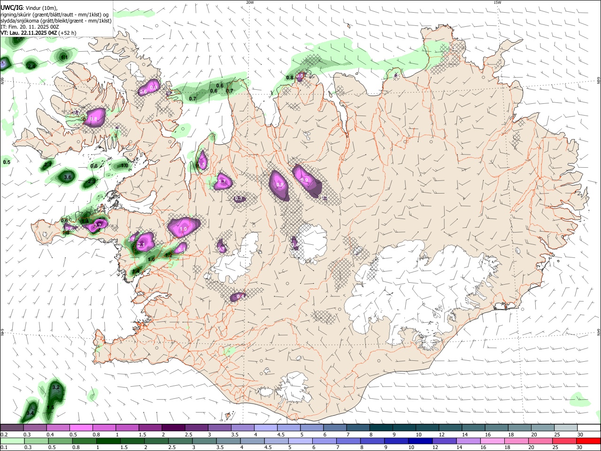This screenshot has height=451, width=601.
Task: Pick the palest green swatch labeled 0.1
Action: (x=12, y=441)
